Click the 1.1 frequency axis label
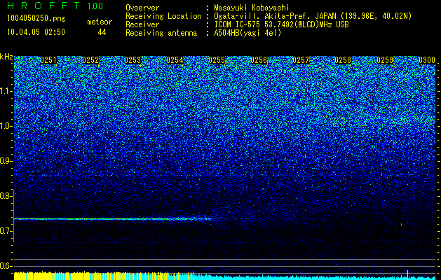Image resolution: width=441 pixels, height=280 pixels. 6,91
